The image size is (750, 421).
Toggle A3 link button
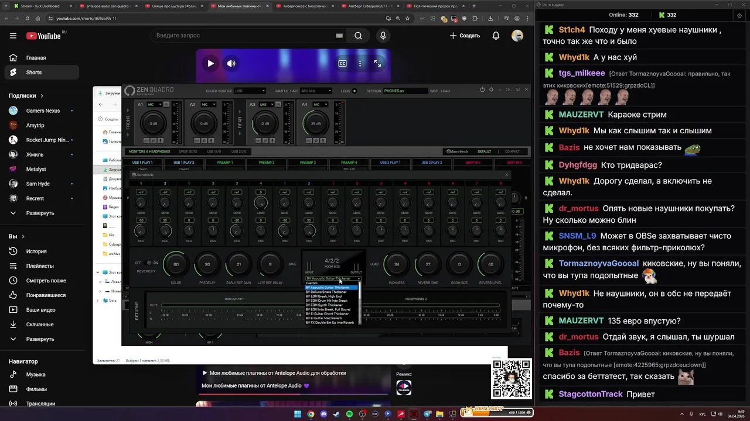(x=278, y=104)
